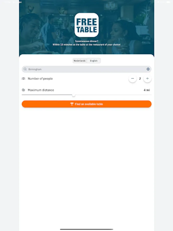Click the 4 mi distance value
The image size is (173, 231).
pyautogui.click(x=147, y=90)
